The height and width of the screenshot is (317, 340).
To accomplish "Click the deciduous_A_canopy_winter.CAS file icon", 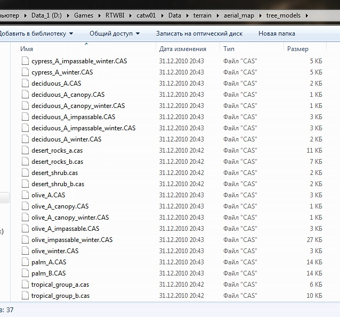I will pos(25,106).
